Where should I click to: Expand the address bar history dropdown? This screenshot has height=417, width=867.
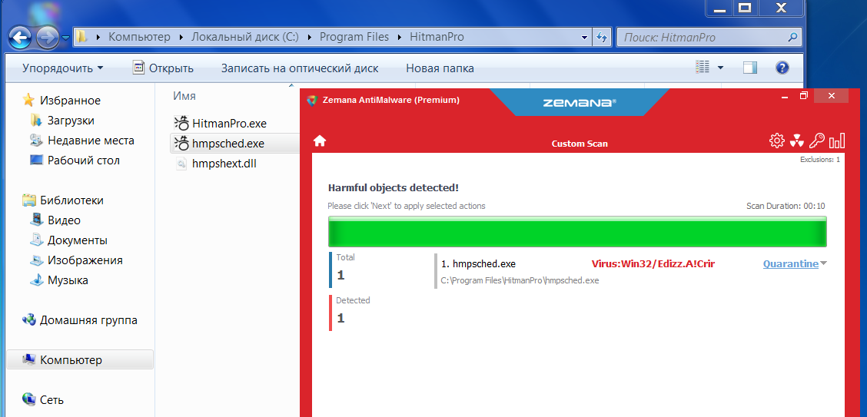pos(584,38)
